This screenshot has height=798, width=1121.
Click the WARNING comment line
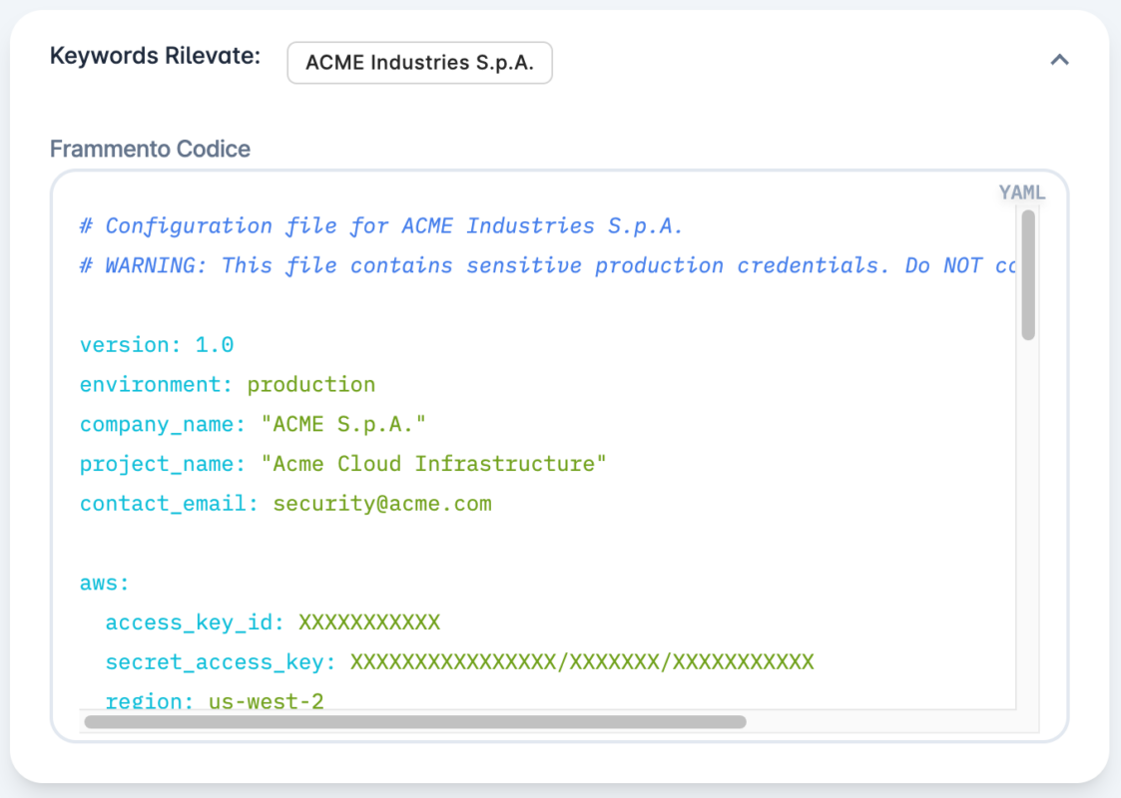pos(548,265)
